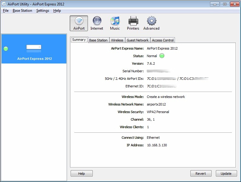241x182 pixels.
Task: Click the green status light in the sidebar
Action: tap(6, 49)
